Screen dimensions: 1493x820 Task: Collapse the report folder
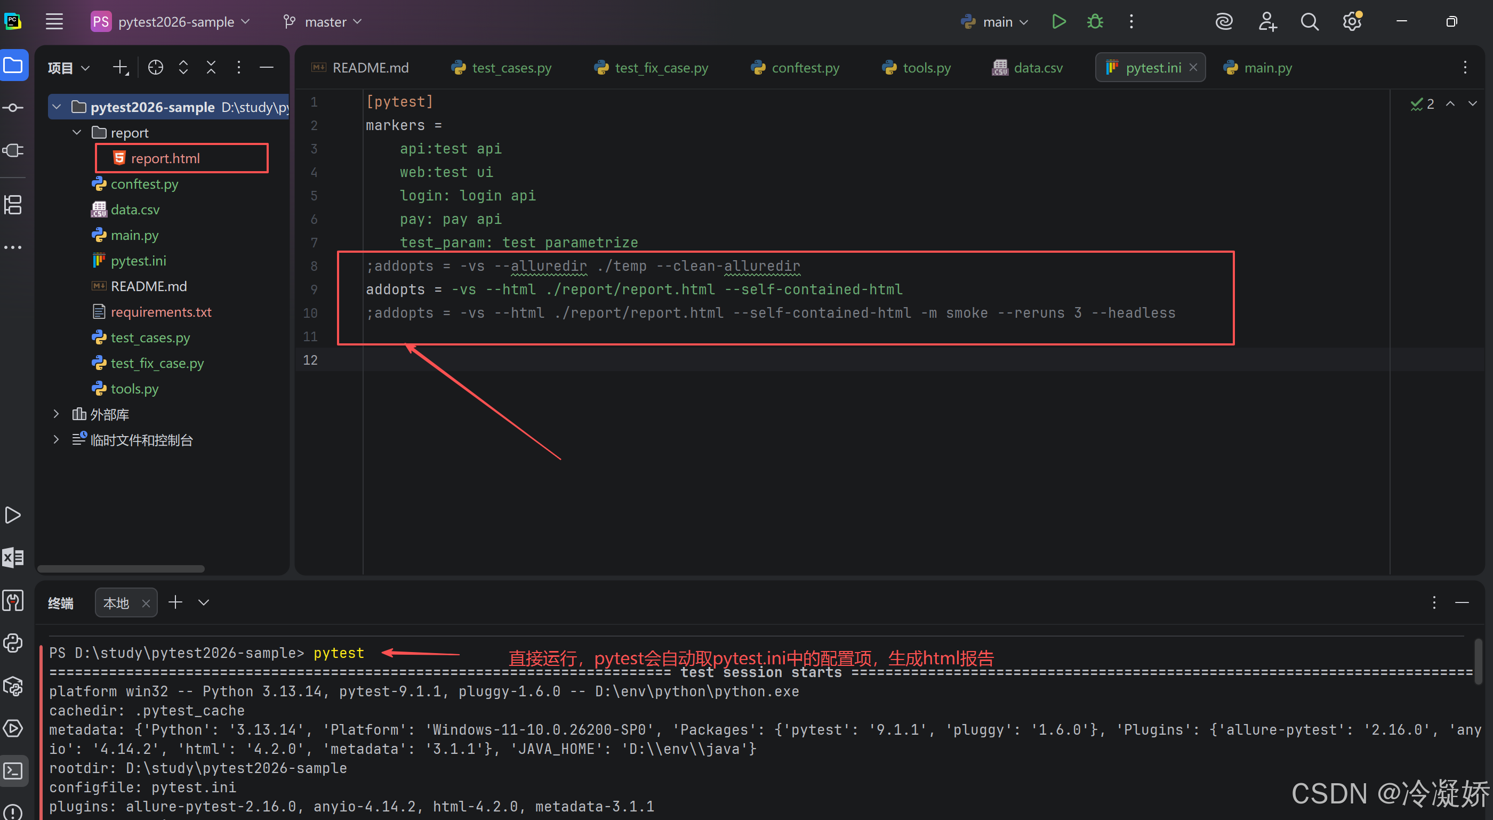(77, 132)
